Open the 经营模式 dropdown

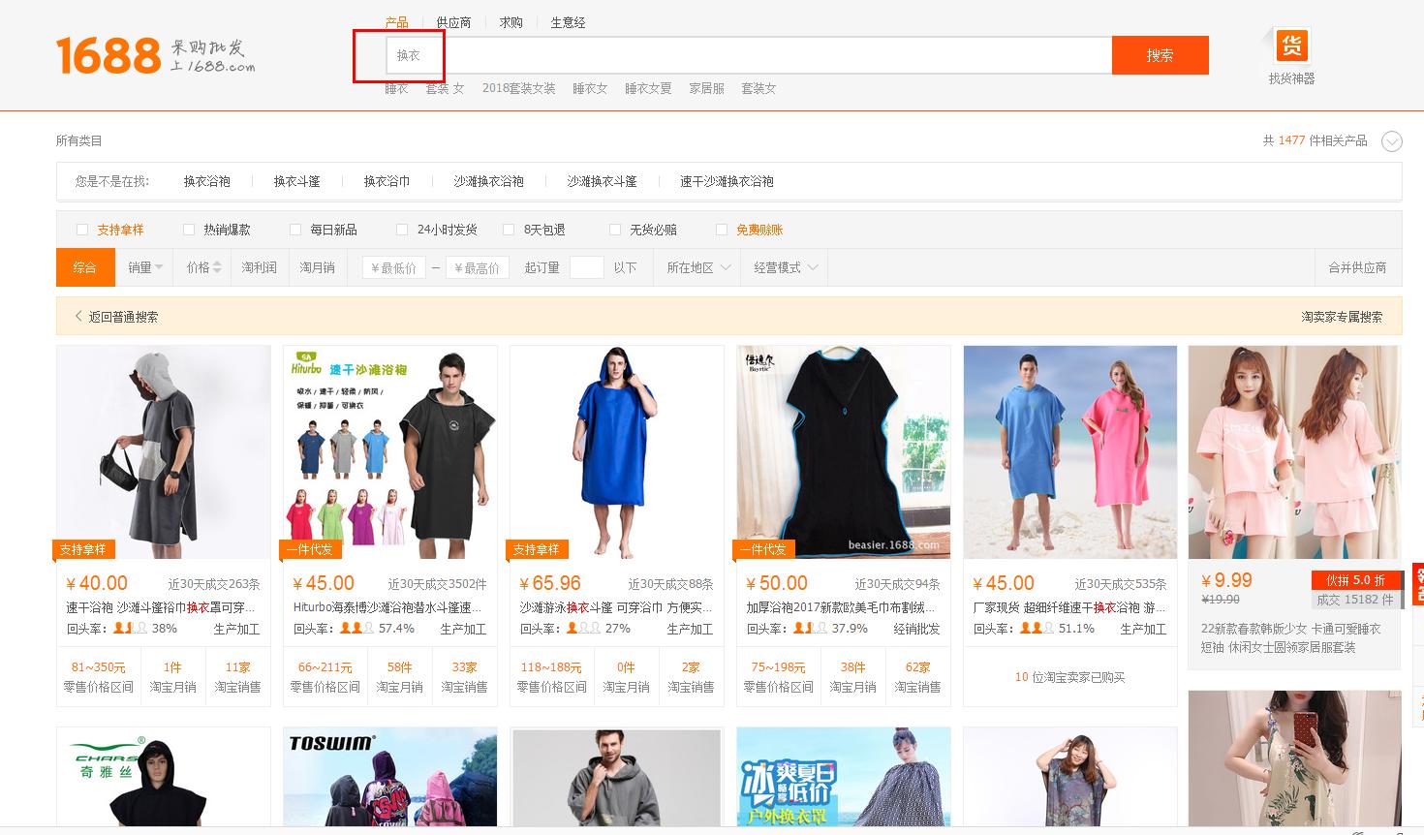tap(784, 267)
